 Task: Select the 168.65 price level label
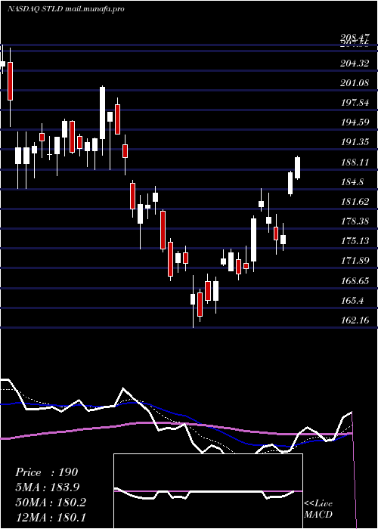tap(355, 280)
